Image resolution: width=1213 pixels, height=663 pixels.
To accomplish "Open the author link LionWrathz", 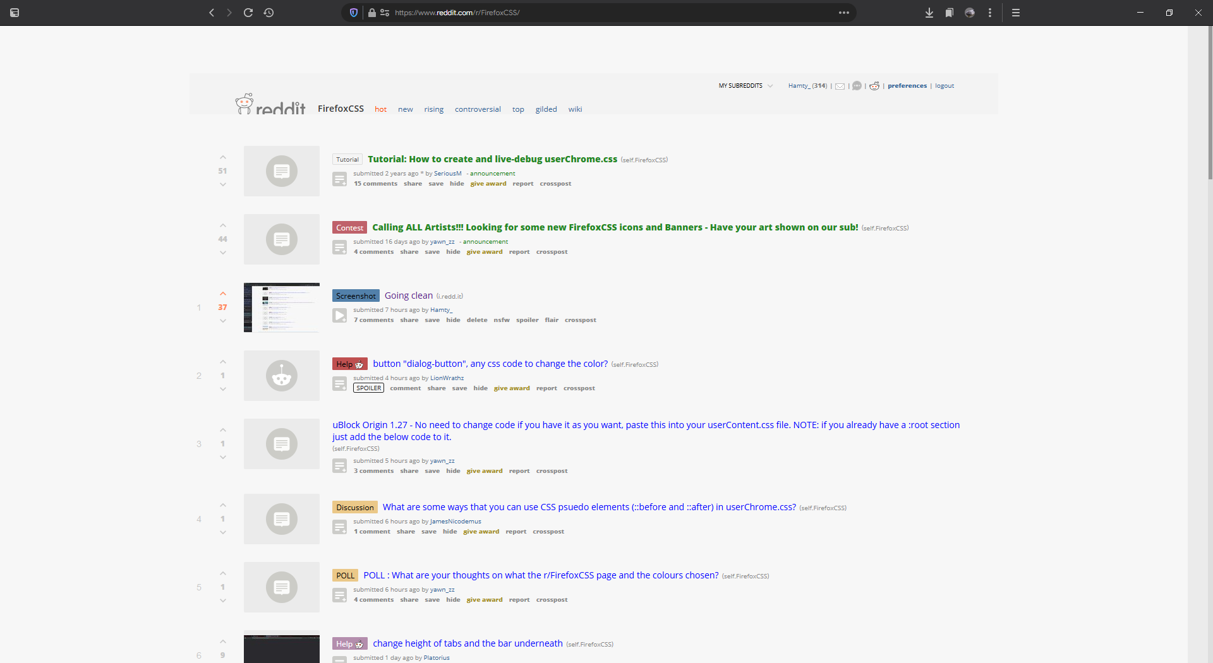I will pos(447,378).
